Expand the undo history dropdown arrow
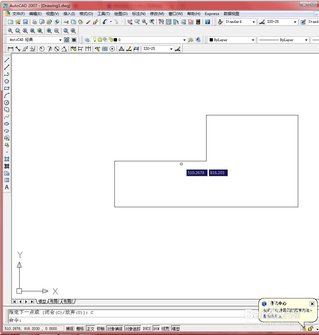 pyautogui.click(x=111, y=22)
